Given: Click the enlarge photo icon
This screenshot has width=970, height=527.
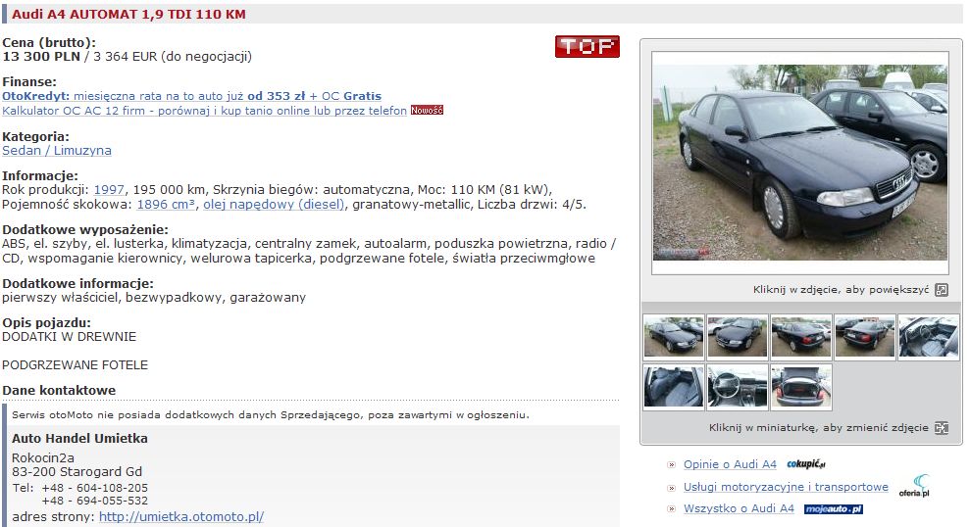Looking at the screenshot, I should (x=941, y=290).
